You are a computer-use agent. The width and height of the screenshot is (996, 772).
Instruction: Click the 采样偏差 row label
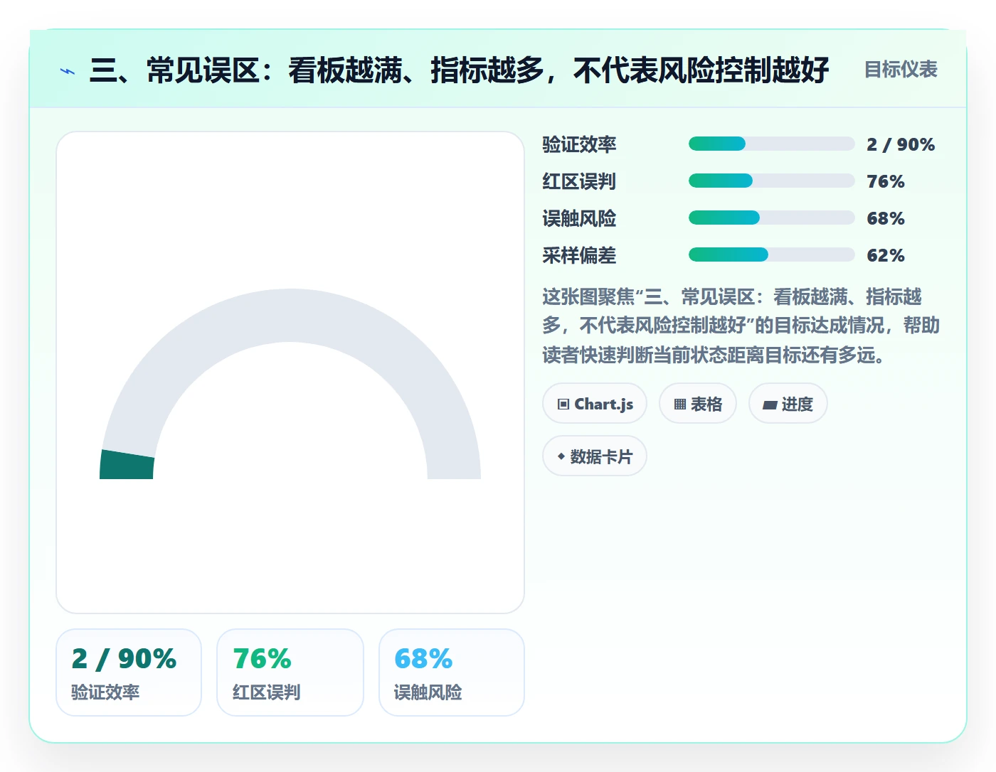coord(579,255)
